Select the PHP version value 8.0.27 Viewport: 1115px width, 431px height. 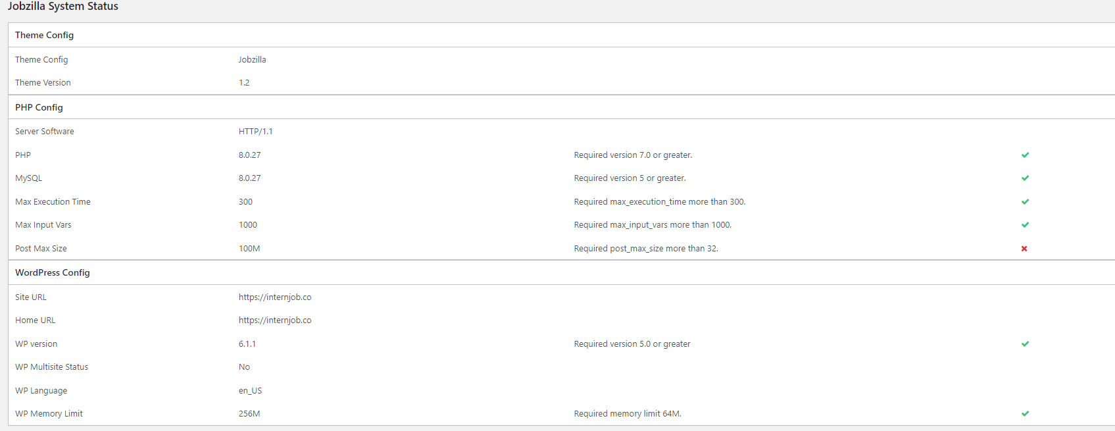[250, 155]
